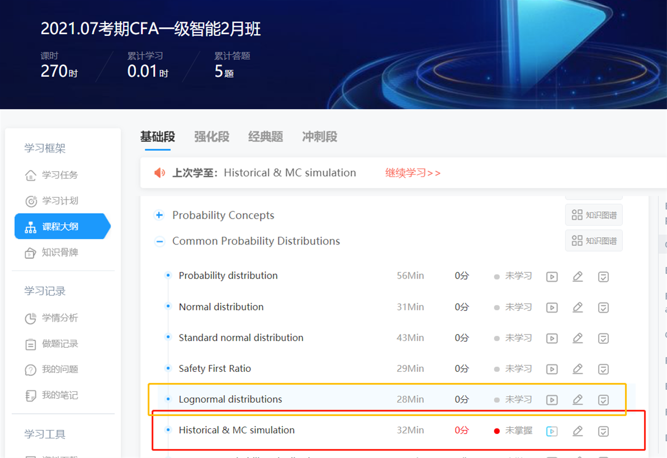Open the Standard normal distribution lesson title
This screenshot has height=458, width=667.
pyautogui.click(x=241, y=338)
